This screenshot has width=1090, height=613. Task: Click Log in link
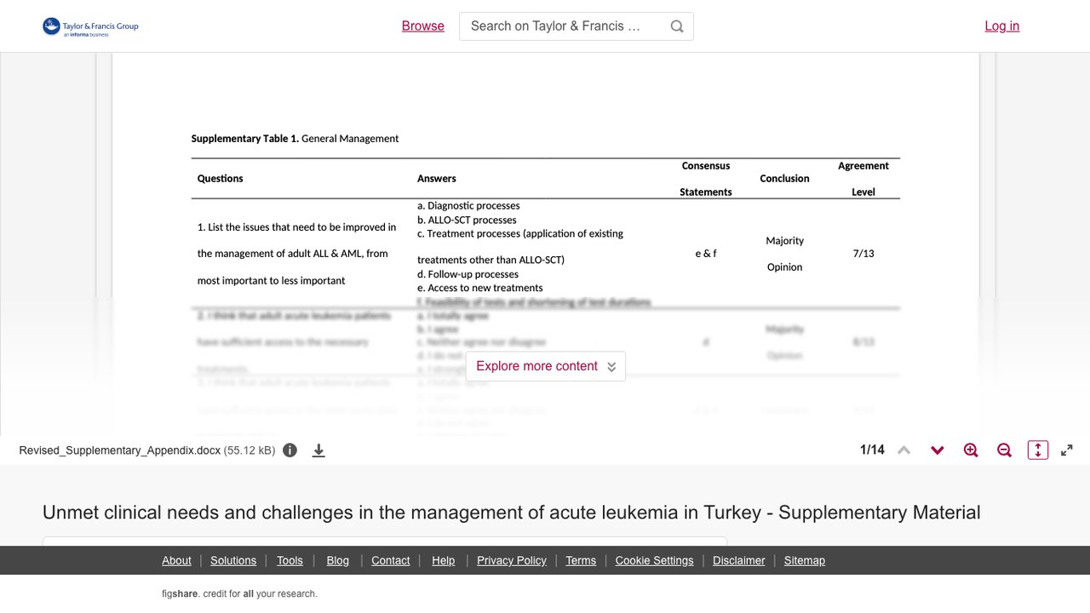[1002, 26]
